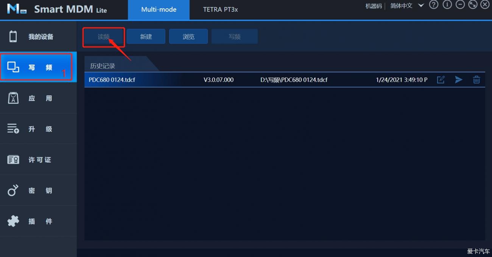The image size is (492, 257).
Task: Open the 升级 upgrade section
Action: pyautogui.click(x=38, y=129)
